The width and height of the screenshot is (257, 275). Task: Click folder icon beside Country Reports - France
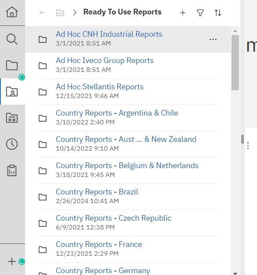coord(43,250)
